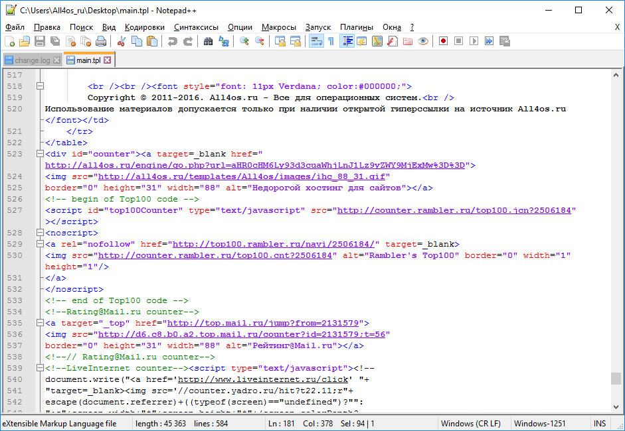
Task: Click the New file toolbar icon
Action: click(9, 41)
